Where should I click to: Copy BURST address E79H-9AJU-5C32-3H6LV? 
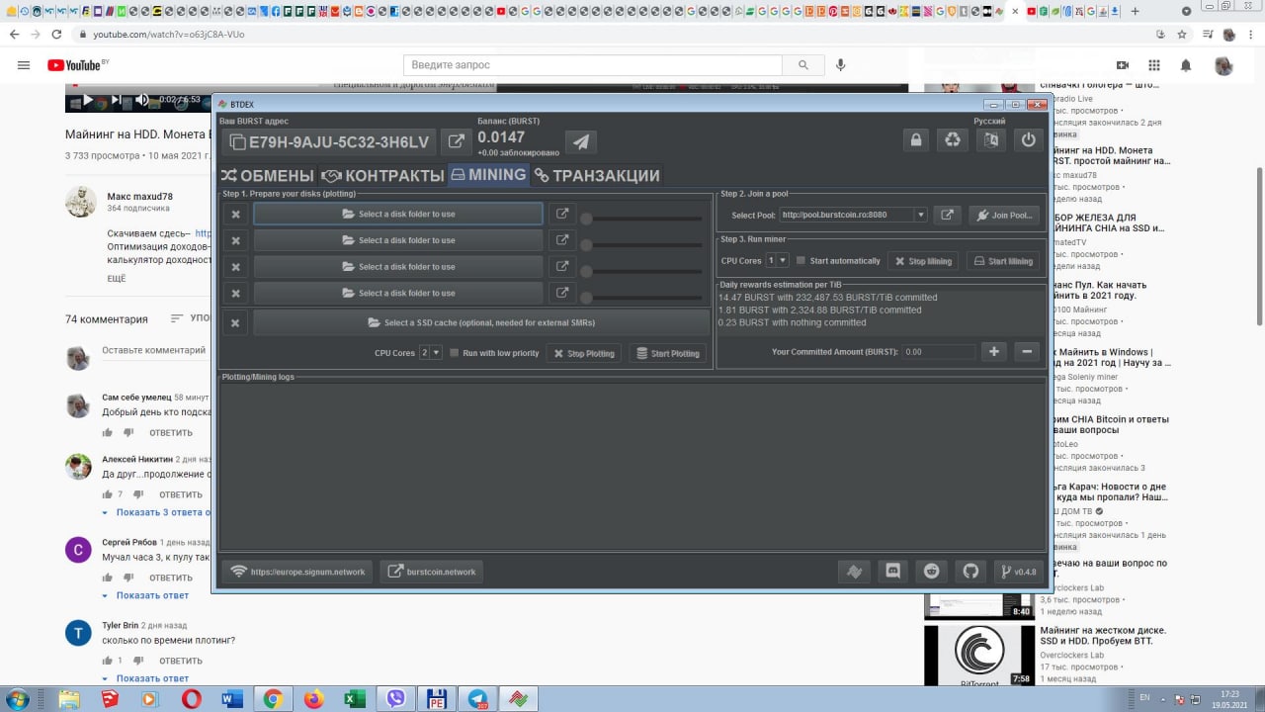[330, 142]
